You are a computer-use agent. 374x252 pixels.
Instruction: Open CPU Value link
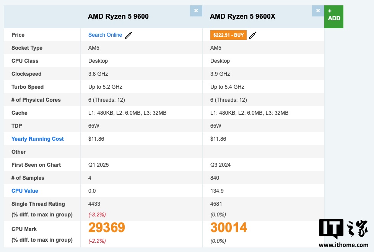pos(25,191)
